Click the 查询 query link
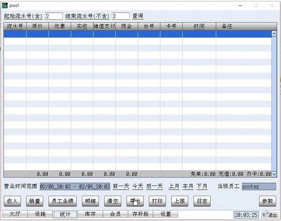This screenshot has width=281, height=221. (138, 16)
